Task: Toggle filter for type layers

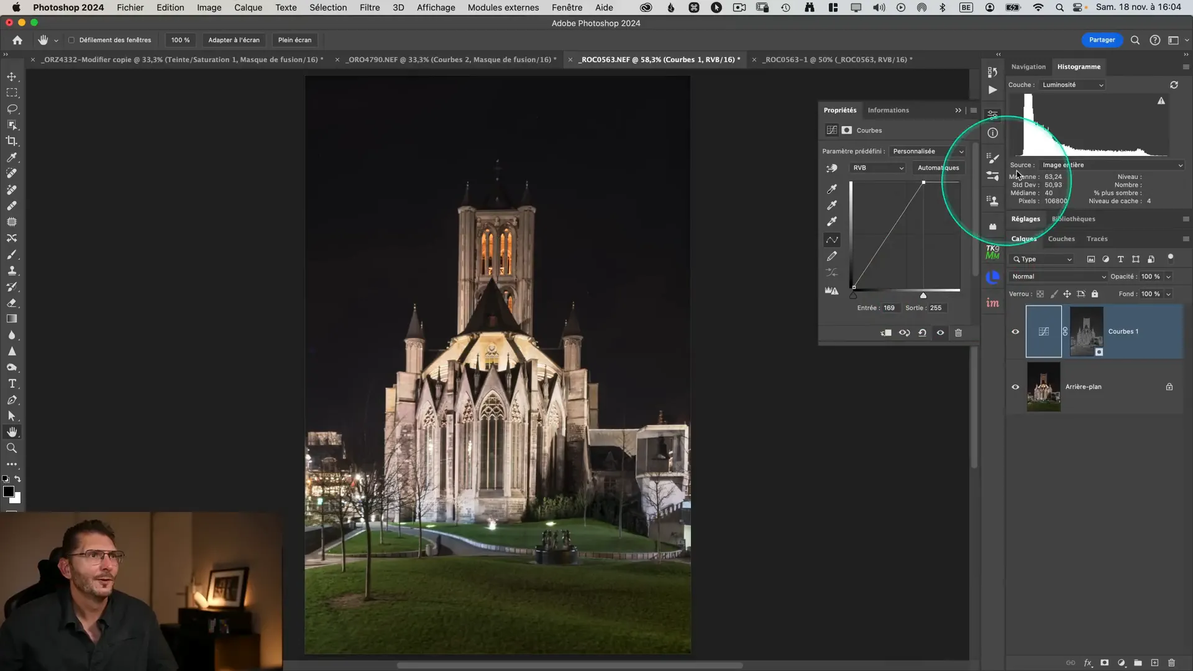Action: (x=1120, y=259)
